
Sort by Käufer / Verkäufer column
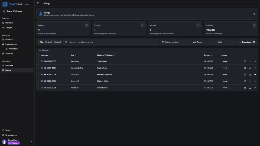pyautogui.click(x=106, y=55)
